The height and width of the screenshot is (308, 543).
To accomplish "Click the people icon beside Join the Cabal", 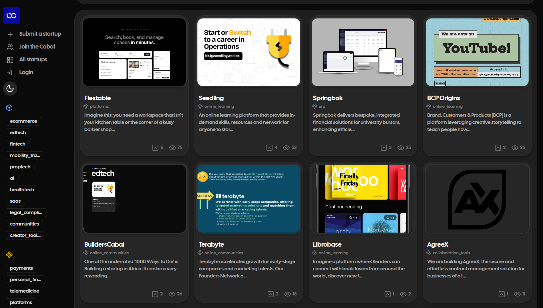I will click(10, 47).
